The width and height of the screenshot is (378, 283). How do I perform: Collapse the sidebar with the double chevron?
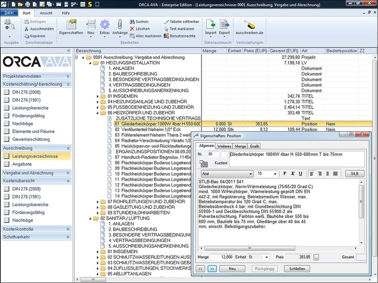coord(69,51)
